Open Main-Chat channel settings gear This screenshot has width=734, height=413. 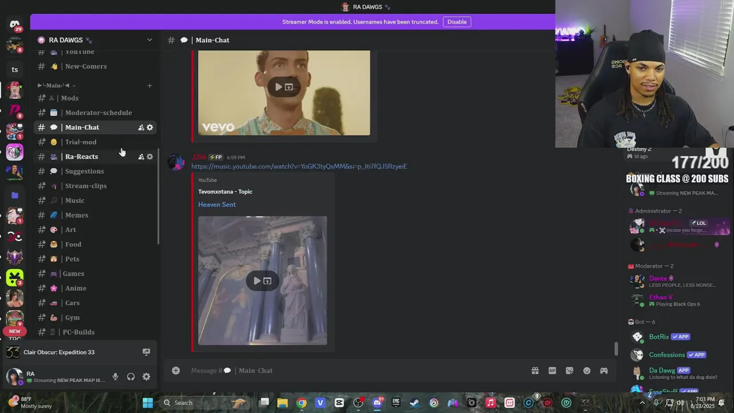[x=150, y=127]
